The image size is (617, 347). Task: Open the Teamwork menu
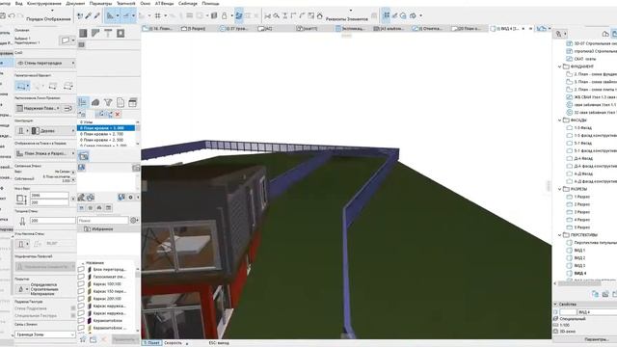point(126,3)
